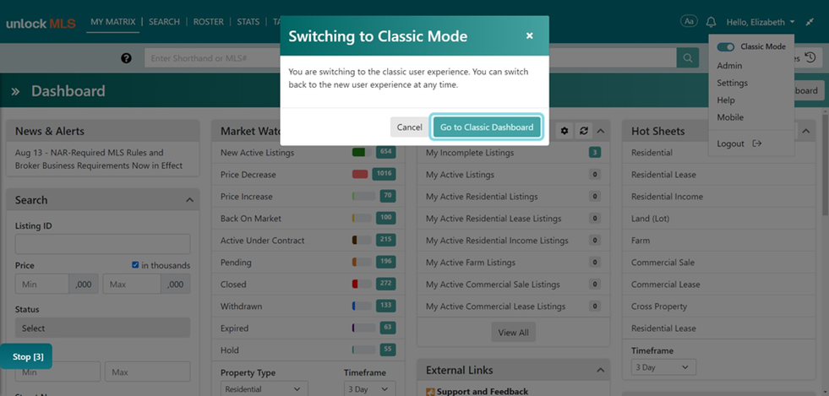
Task: Open the MY MATRIX tab
Action: coord(113,22)
